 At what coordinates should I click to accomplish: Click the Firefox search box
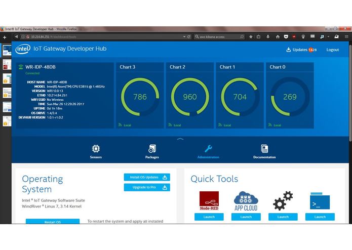click(x=219, y=36)
